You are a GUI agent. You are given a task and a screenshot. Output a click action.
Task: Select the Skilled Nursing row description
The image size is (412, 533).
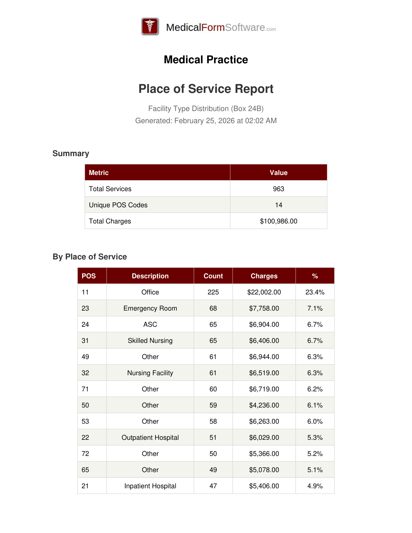click(x=150, y=341)
